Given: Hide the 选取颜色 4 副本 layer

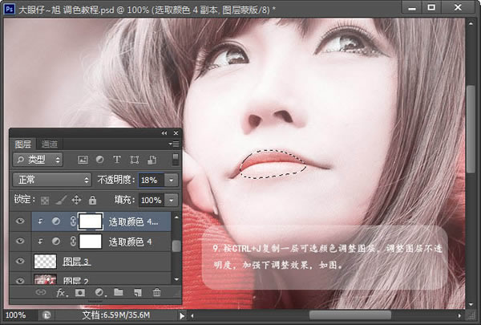Looking at the screenshot, I should (20, 221).
